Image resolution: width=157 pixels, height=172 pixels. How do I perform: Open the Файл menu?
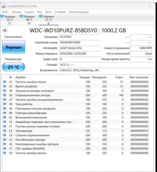pos(5,12)
